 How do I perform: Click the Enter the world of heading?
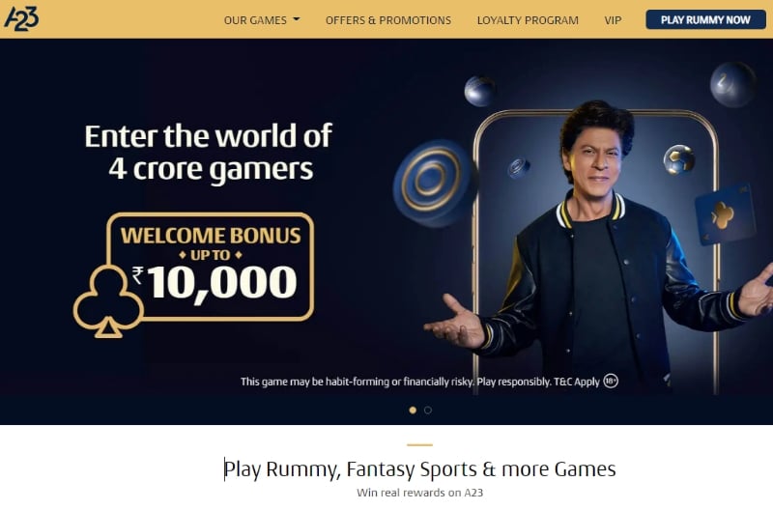point(208,136)
